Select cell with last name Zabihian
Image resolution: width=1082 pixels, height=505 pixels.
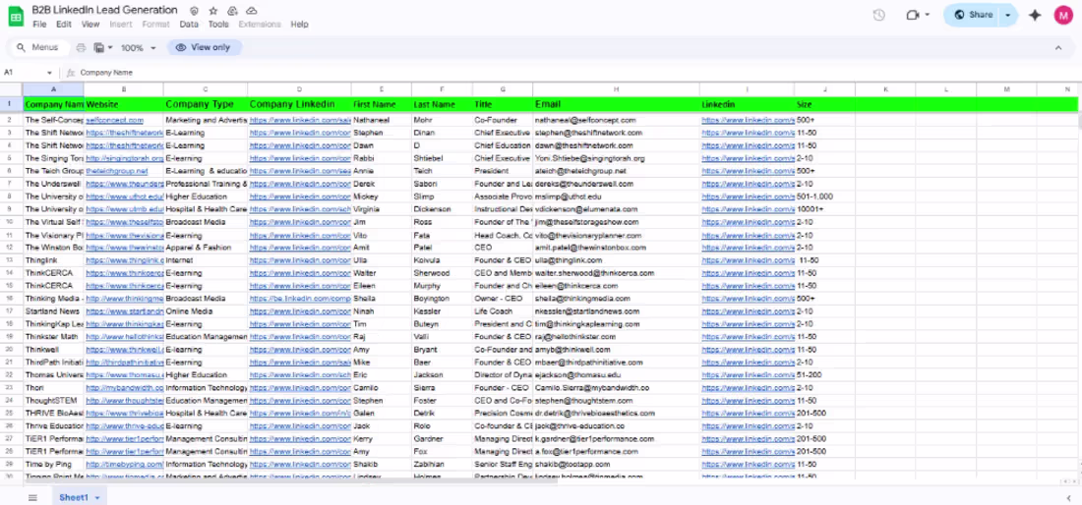(442, 465)
